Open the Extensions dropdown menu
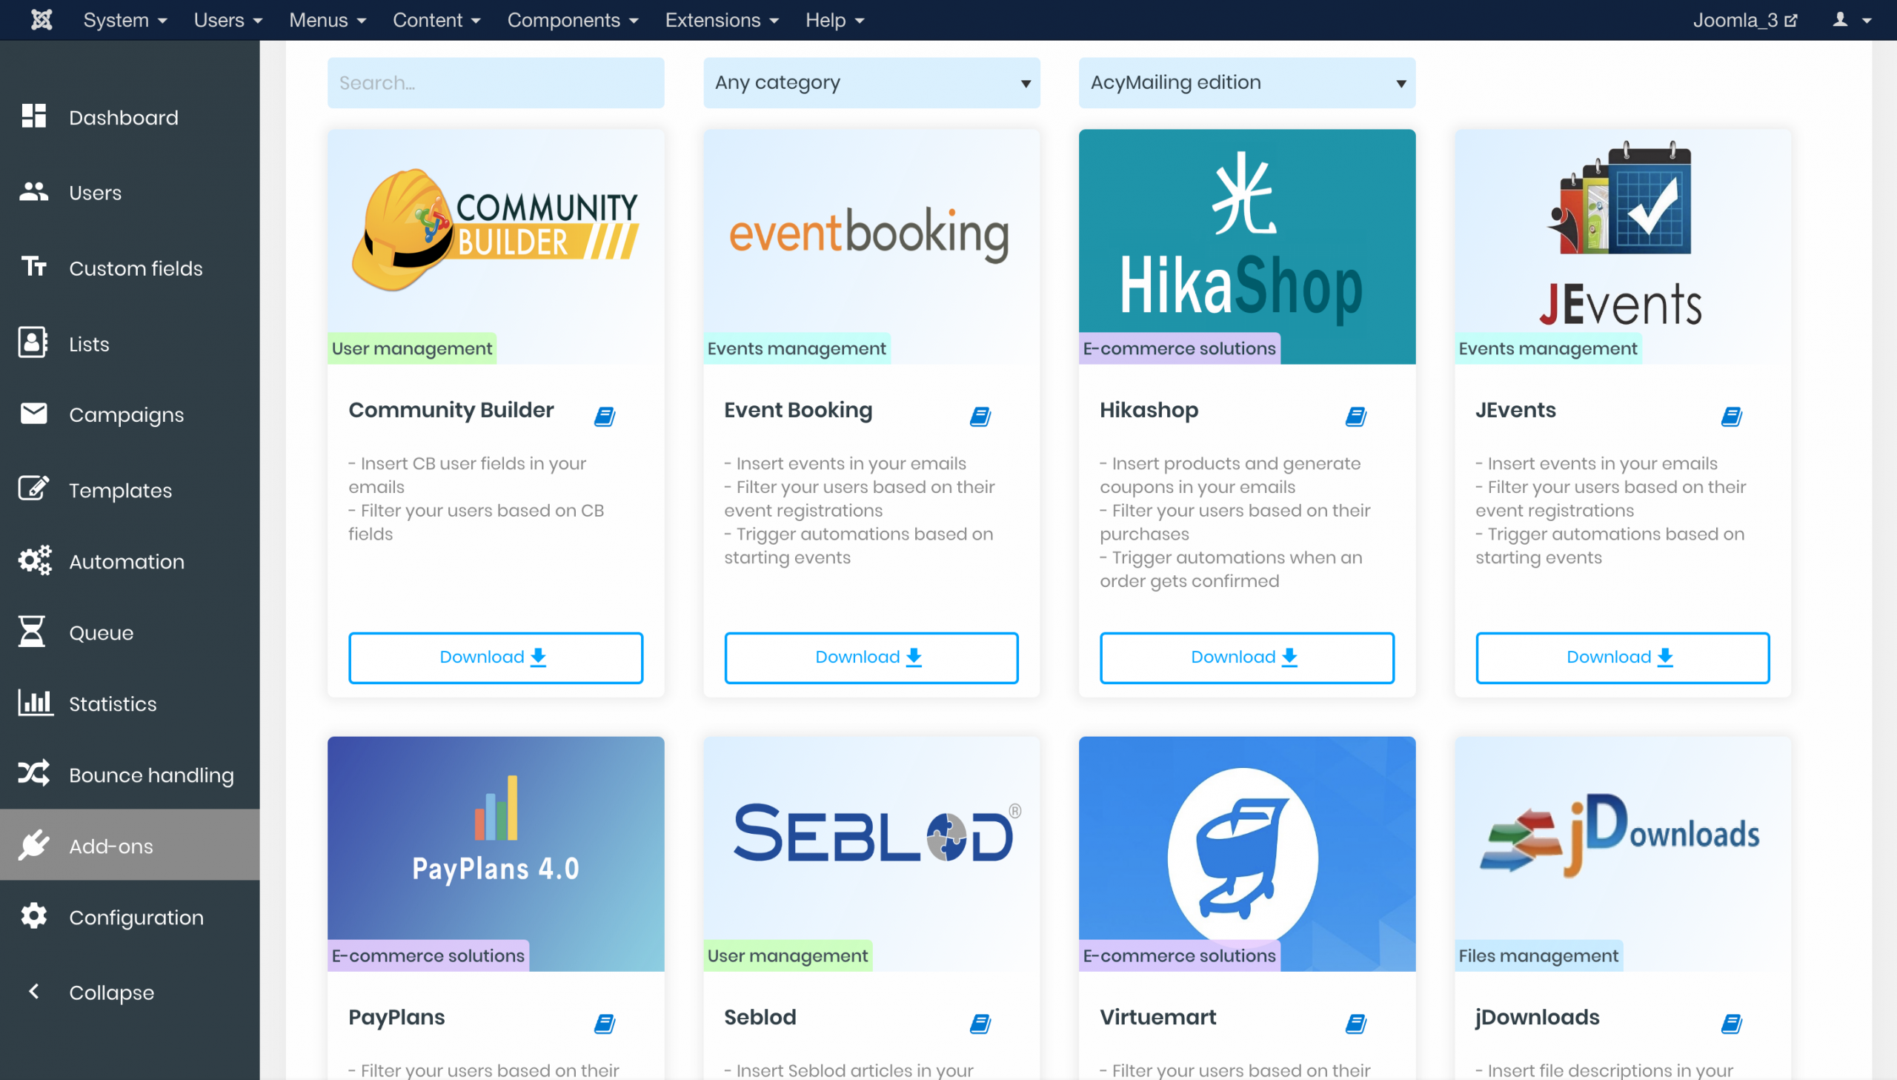Image resolution: width=1897 pixels, height=1080 pixels. 721,20
